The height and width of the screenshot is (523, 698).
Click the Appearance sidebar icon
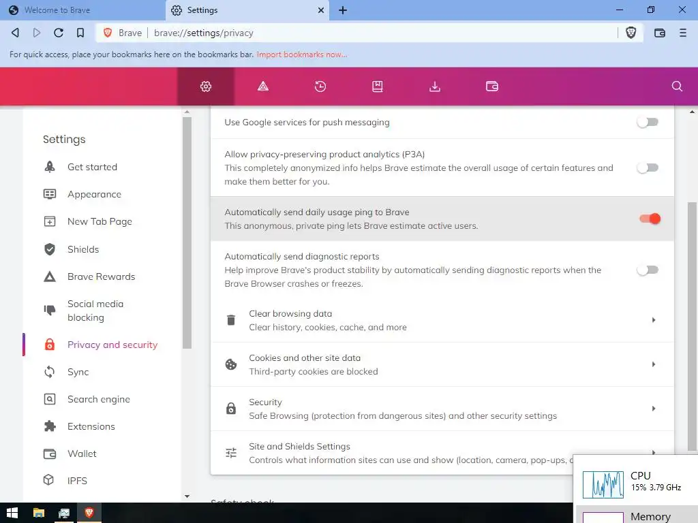pos(49,194)
